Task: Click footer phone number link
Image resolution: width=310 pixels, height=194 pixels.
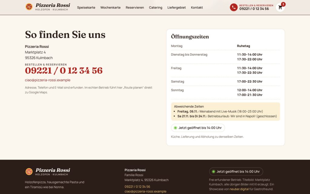Action: pos(137,186)
